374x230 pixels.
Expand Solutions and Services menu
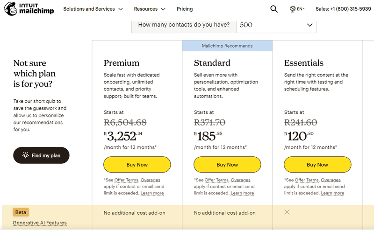(93, 9)
